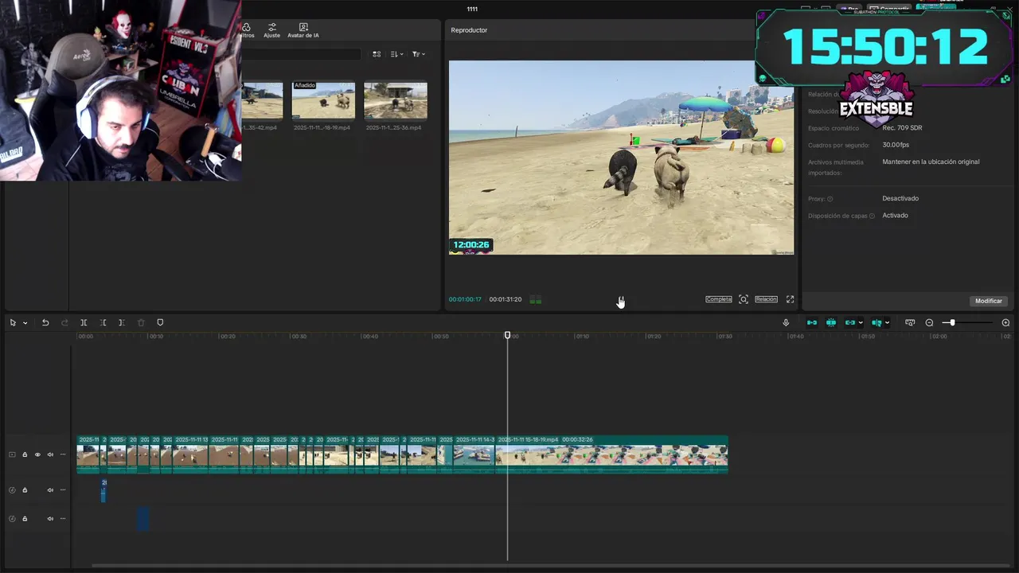Select the 35-42.mp4 clip thumbnail

point(262,100)
